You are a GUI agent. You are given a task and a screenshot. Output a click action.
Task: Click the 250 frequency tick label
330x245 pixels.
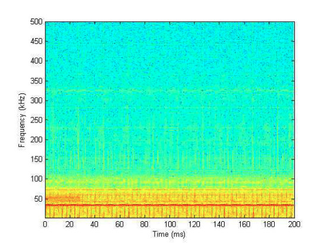[36, 120]
